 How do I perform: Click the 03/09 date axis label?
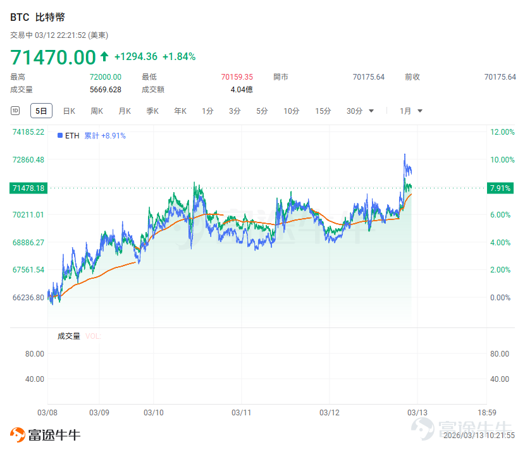(x=99, y=413)
